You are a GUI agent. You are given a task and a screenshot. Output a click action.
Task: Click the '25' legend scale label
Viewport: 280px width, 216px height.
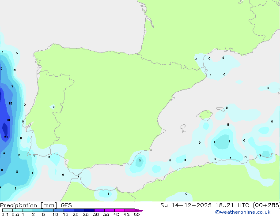[86, 214]
